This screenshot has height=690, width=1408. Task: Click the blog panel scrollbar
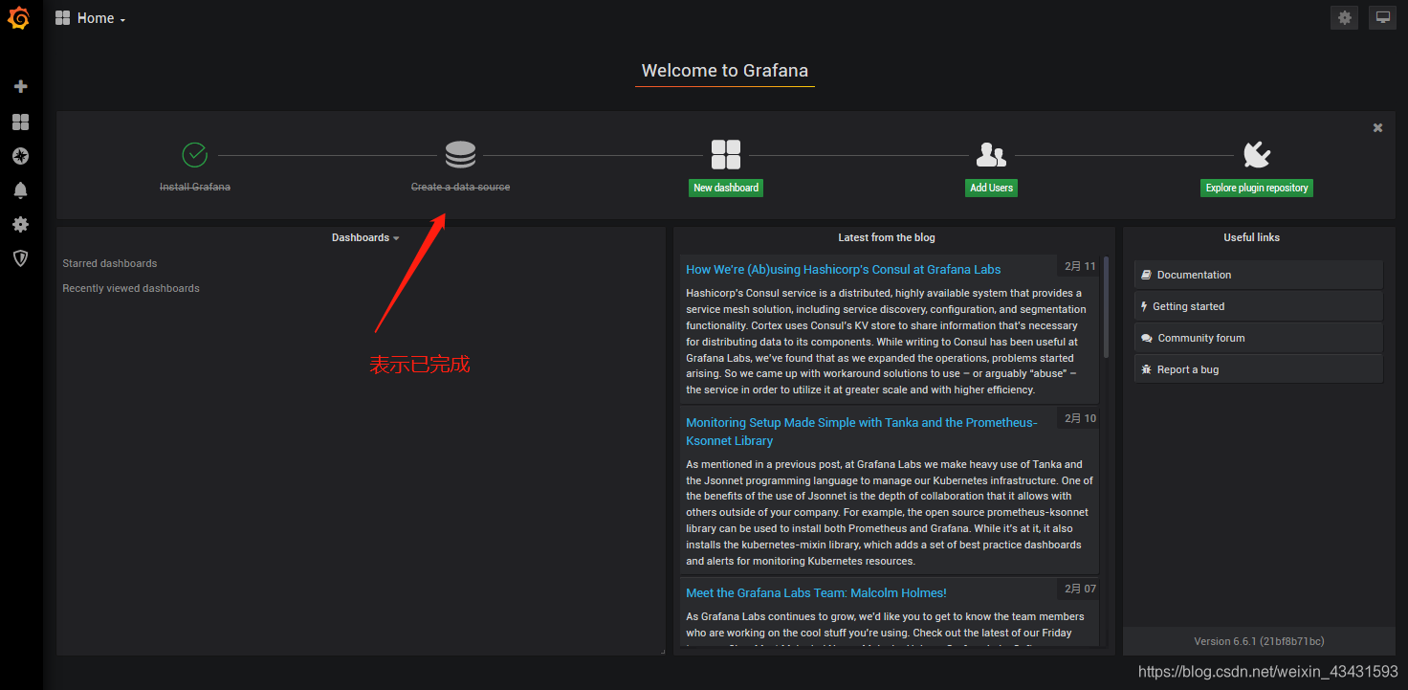click(1107, 306)
